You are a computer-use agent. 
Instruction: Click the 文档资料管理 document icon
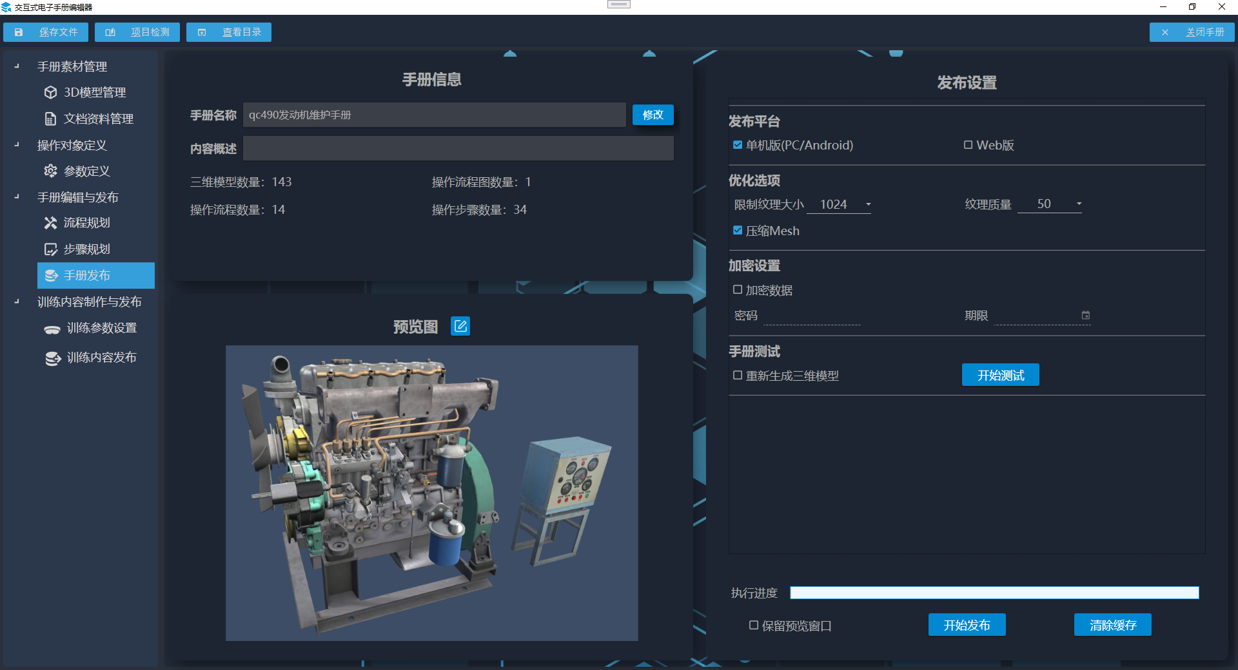click(50, 119)
